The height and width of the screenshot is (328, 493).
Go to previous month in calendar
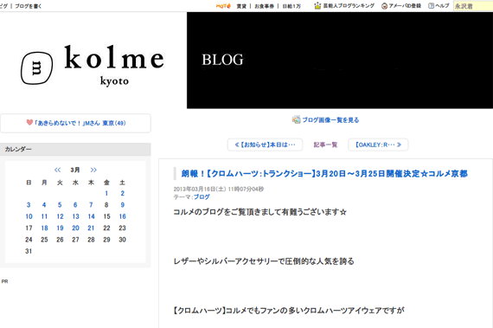(57, 170)
